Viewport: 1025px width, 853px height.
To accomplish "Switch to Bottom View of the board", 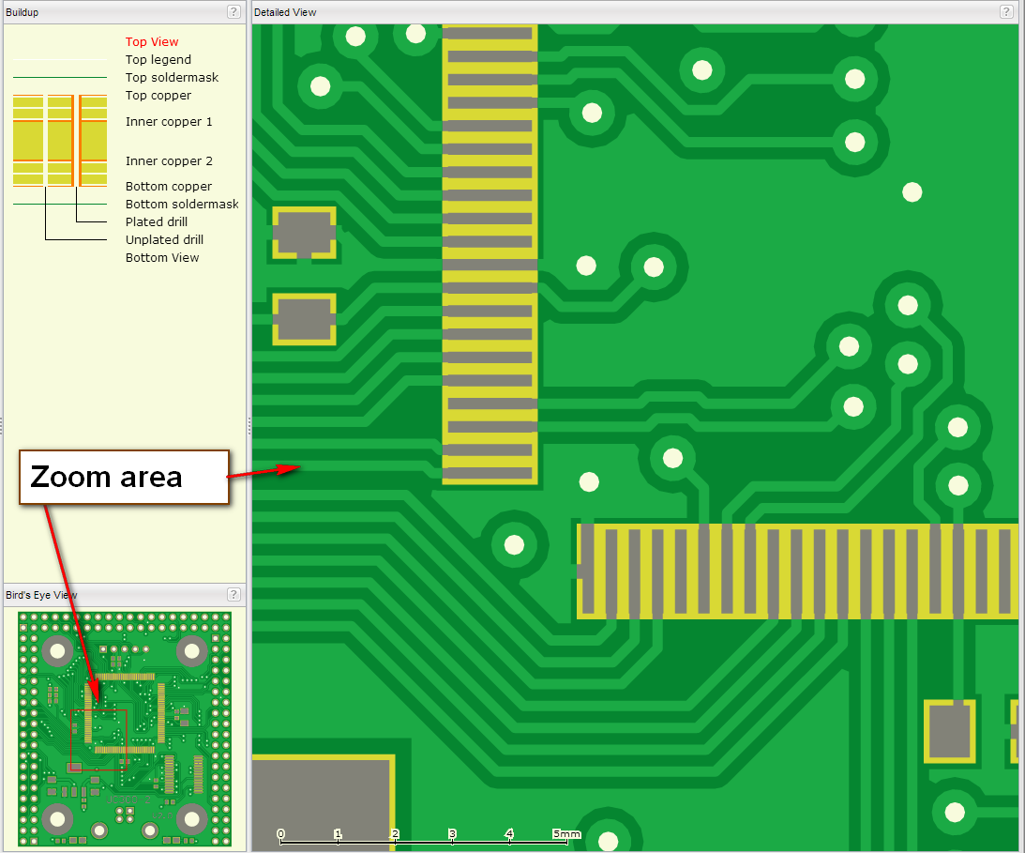I will (162, 258).
